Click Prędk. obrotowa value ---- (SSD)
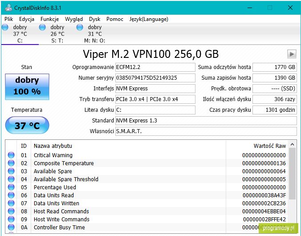This screenshot has width=301, height=236. tap(275, 89)
